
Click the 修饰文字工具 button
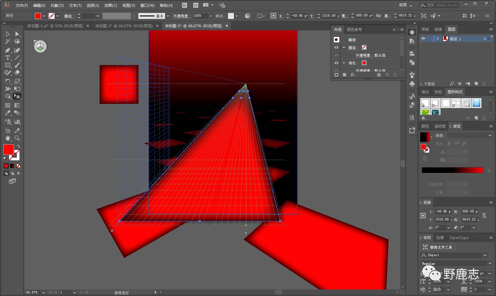pos(438,247)
